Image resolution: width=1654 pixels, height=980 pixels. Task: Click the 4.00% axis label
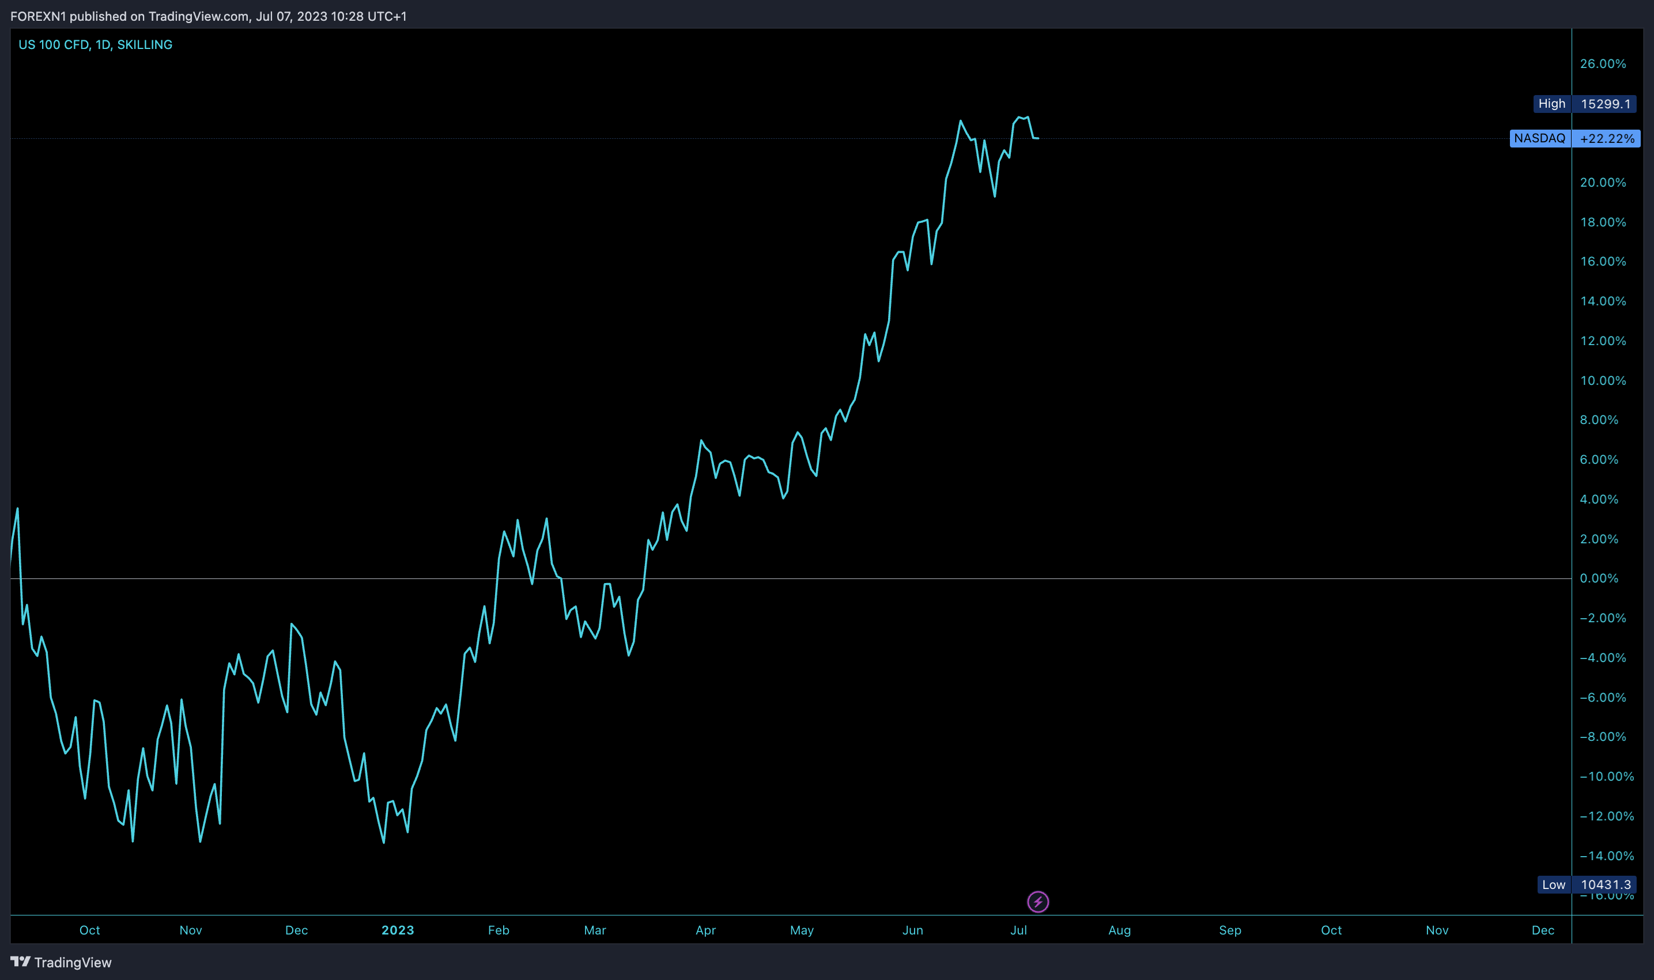[x=1599, y=500]
